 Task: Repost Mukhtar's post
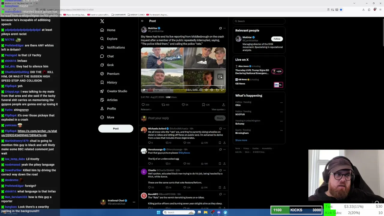pyautogui.click(x=163, y=105)
